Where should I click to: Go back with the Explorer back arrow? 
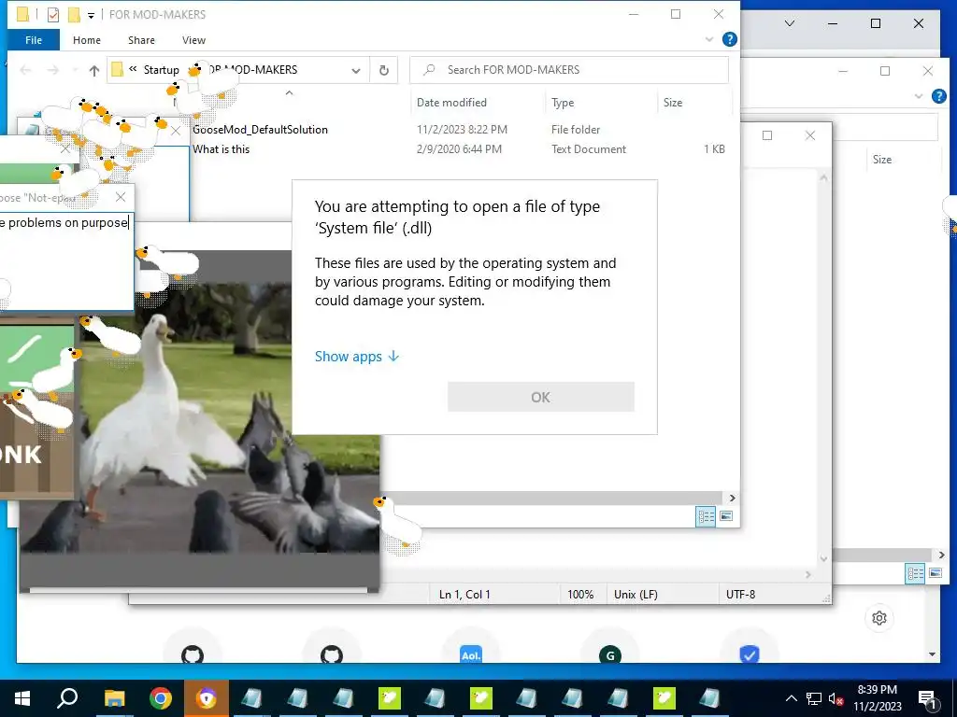[25, 70]
